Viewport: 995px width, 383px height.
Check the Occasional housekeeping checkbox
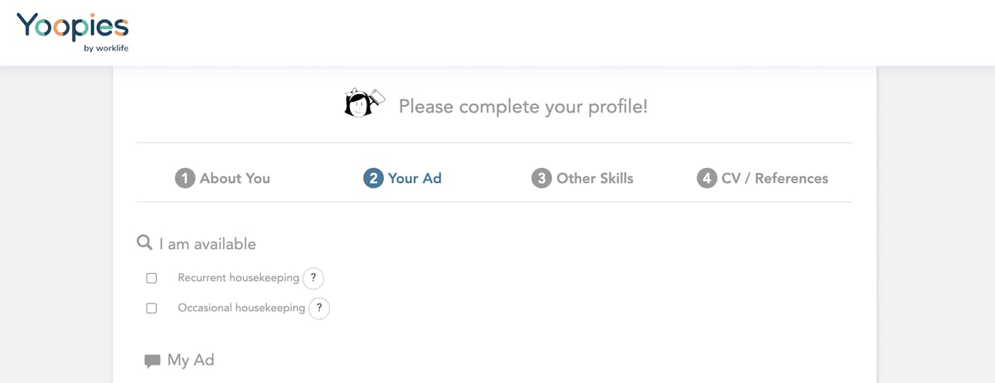[x=152, y=308]
